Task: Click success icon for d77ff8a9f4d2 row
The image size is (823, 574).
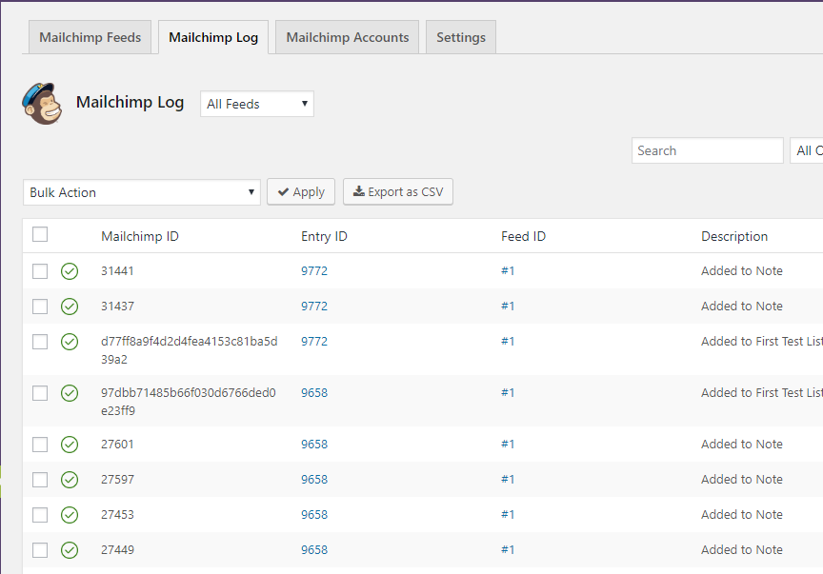Action: tap(70, 342)
